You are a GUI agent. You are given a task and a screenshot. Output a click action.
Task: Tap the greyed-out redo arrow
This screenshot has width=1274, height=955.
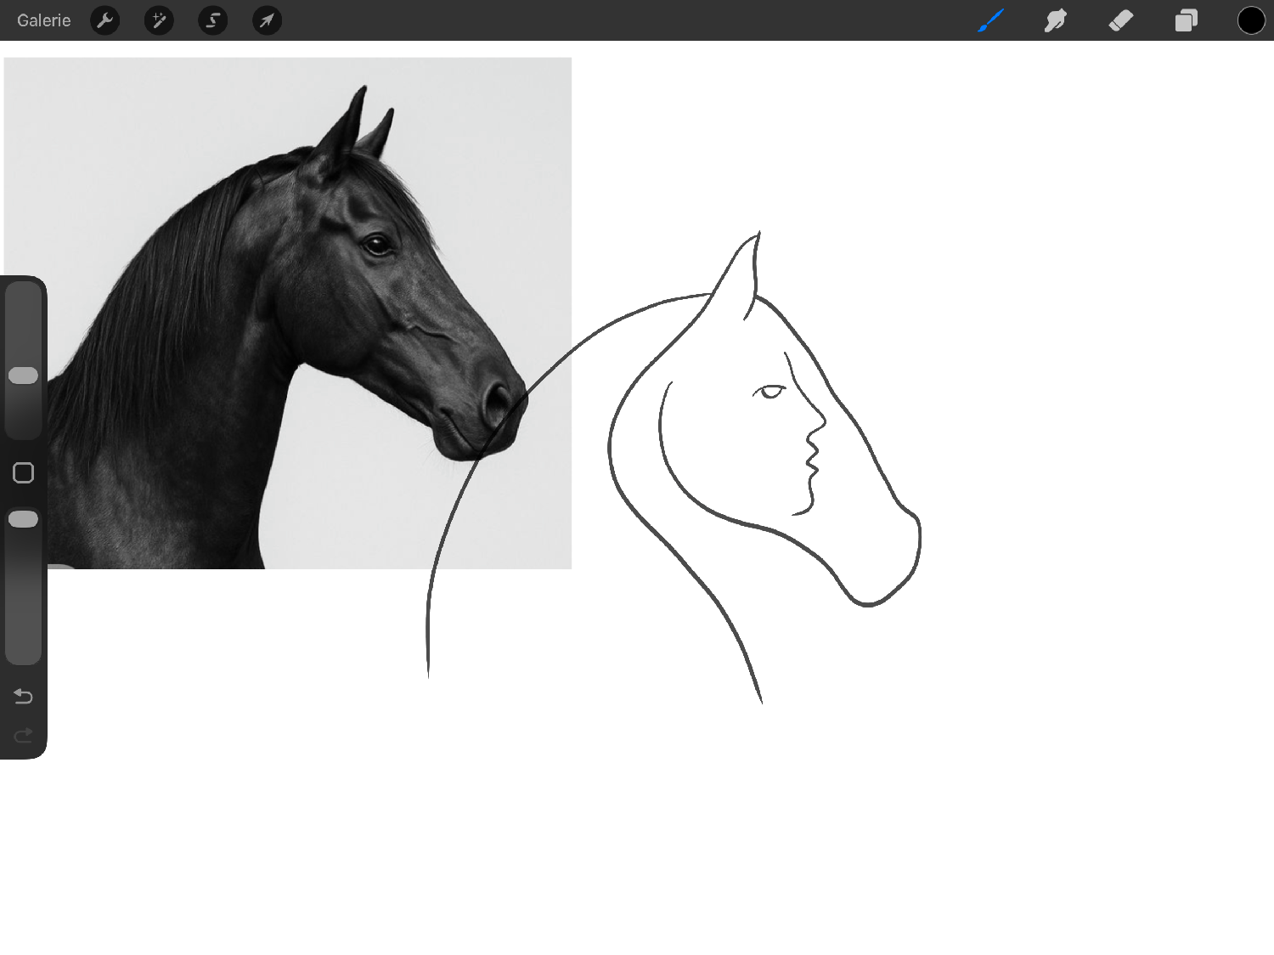pyautogui.click(x=23, y=735)
